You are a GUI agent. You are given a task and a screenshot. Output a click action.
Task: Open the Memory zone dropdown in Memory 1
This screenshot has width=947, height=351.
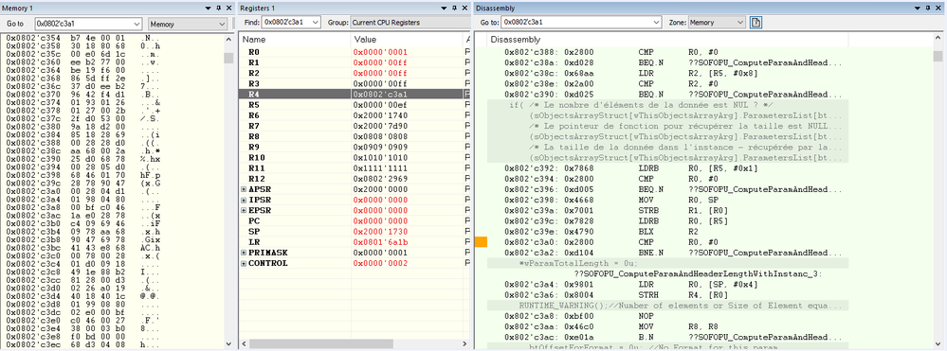pyautogui.click(x=188, y=24)
